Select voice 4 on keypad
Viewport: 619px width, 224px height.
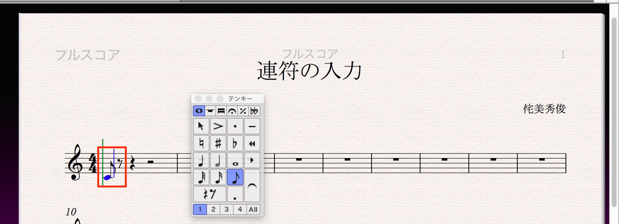coord(240,209)
